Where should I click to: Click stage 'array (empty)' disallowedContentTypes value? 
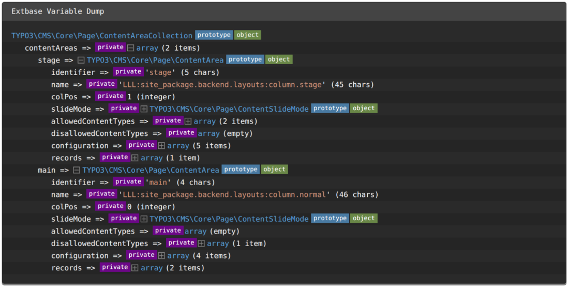point(225,133)
